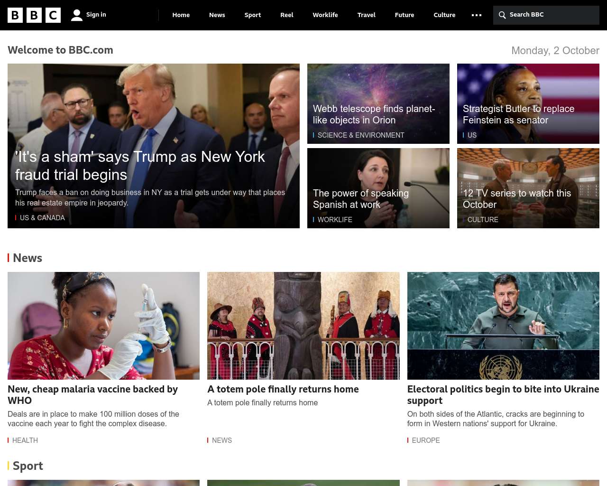The image size is (607, 486).
Task: Click the EUROPE category tag
Action: click(426, 440)
